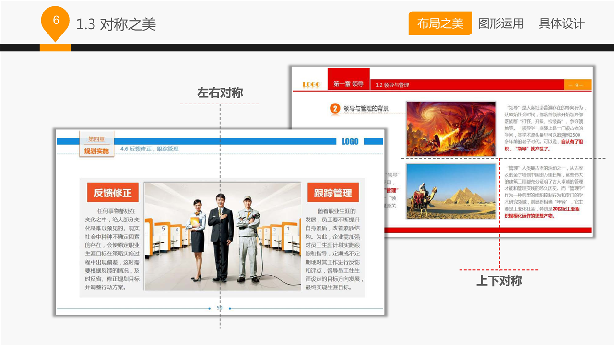Select the pyramids and camel image
The image size is (614, 345).
click(x=450, y=191)
